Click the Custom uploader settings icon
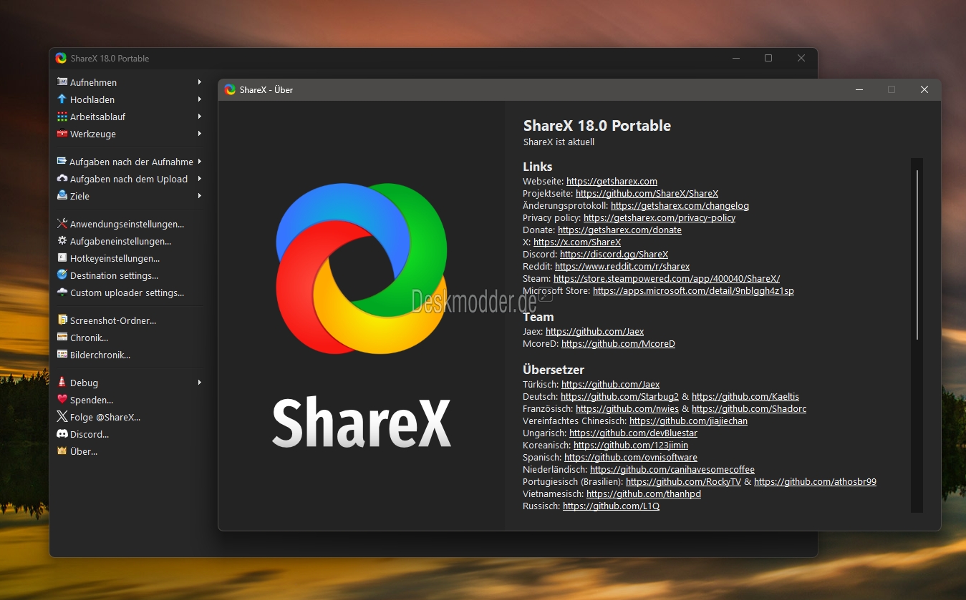This screenshot has height=600, width=966. 62,292
